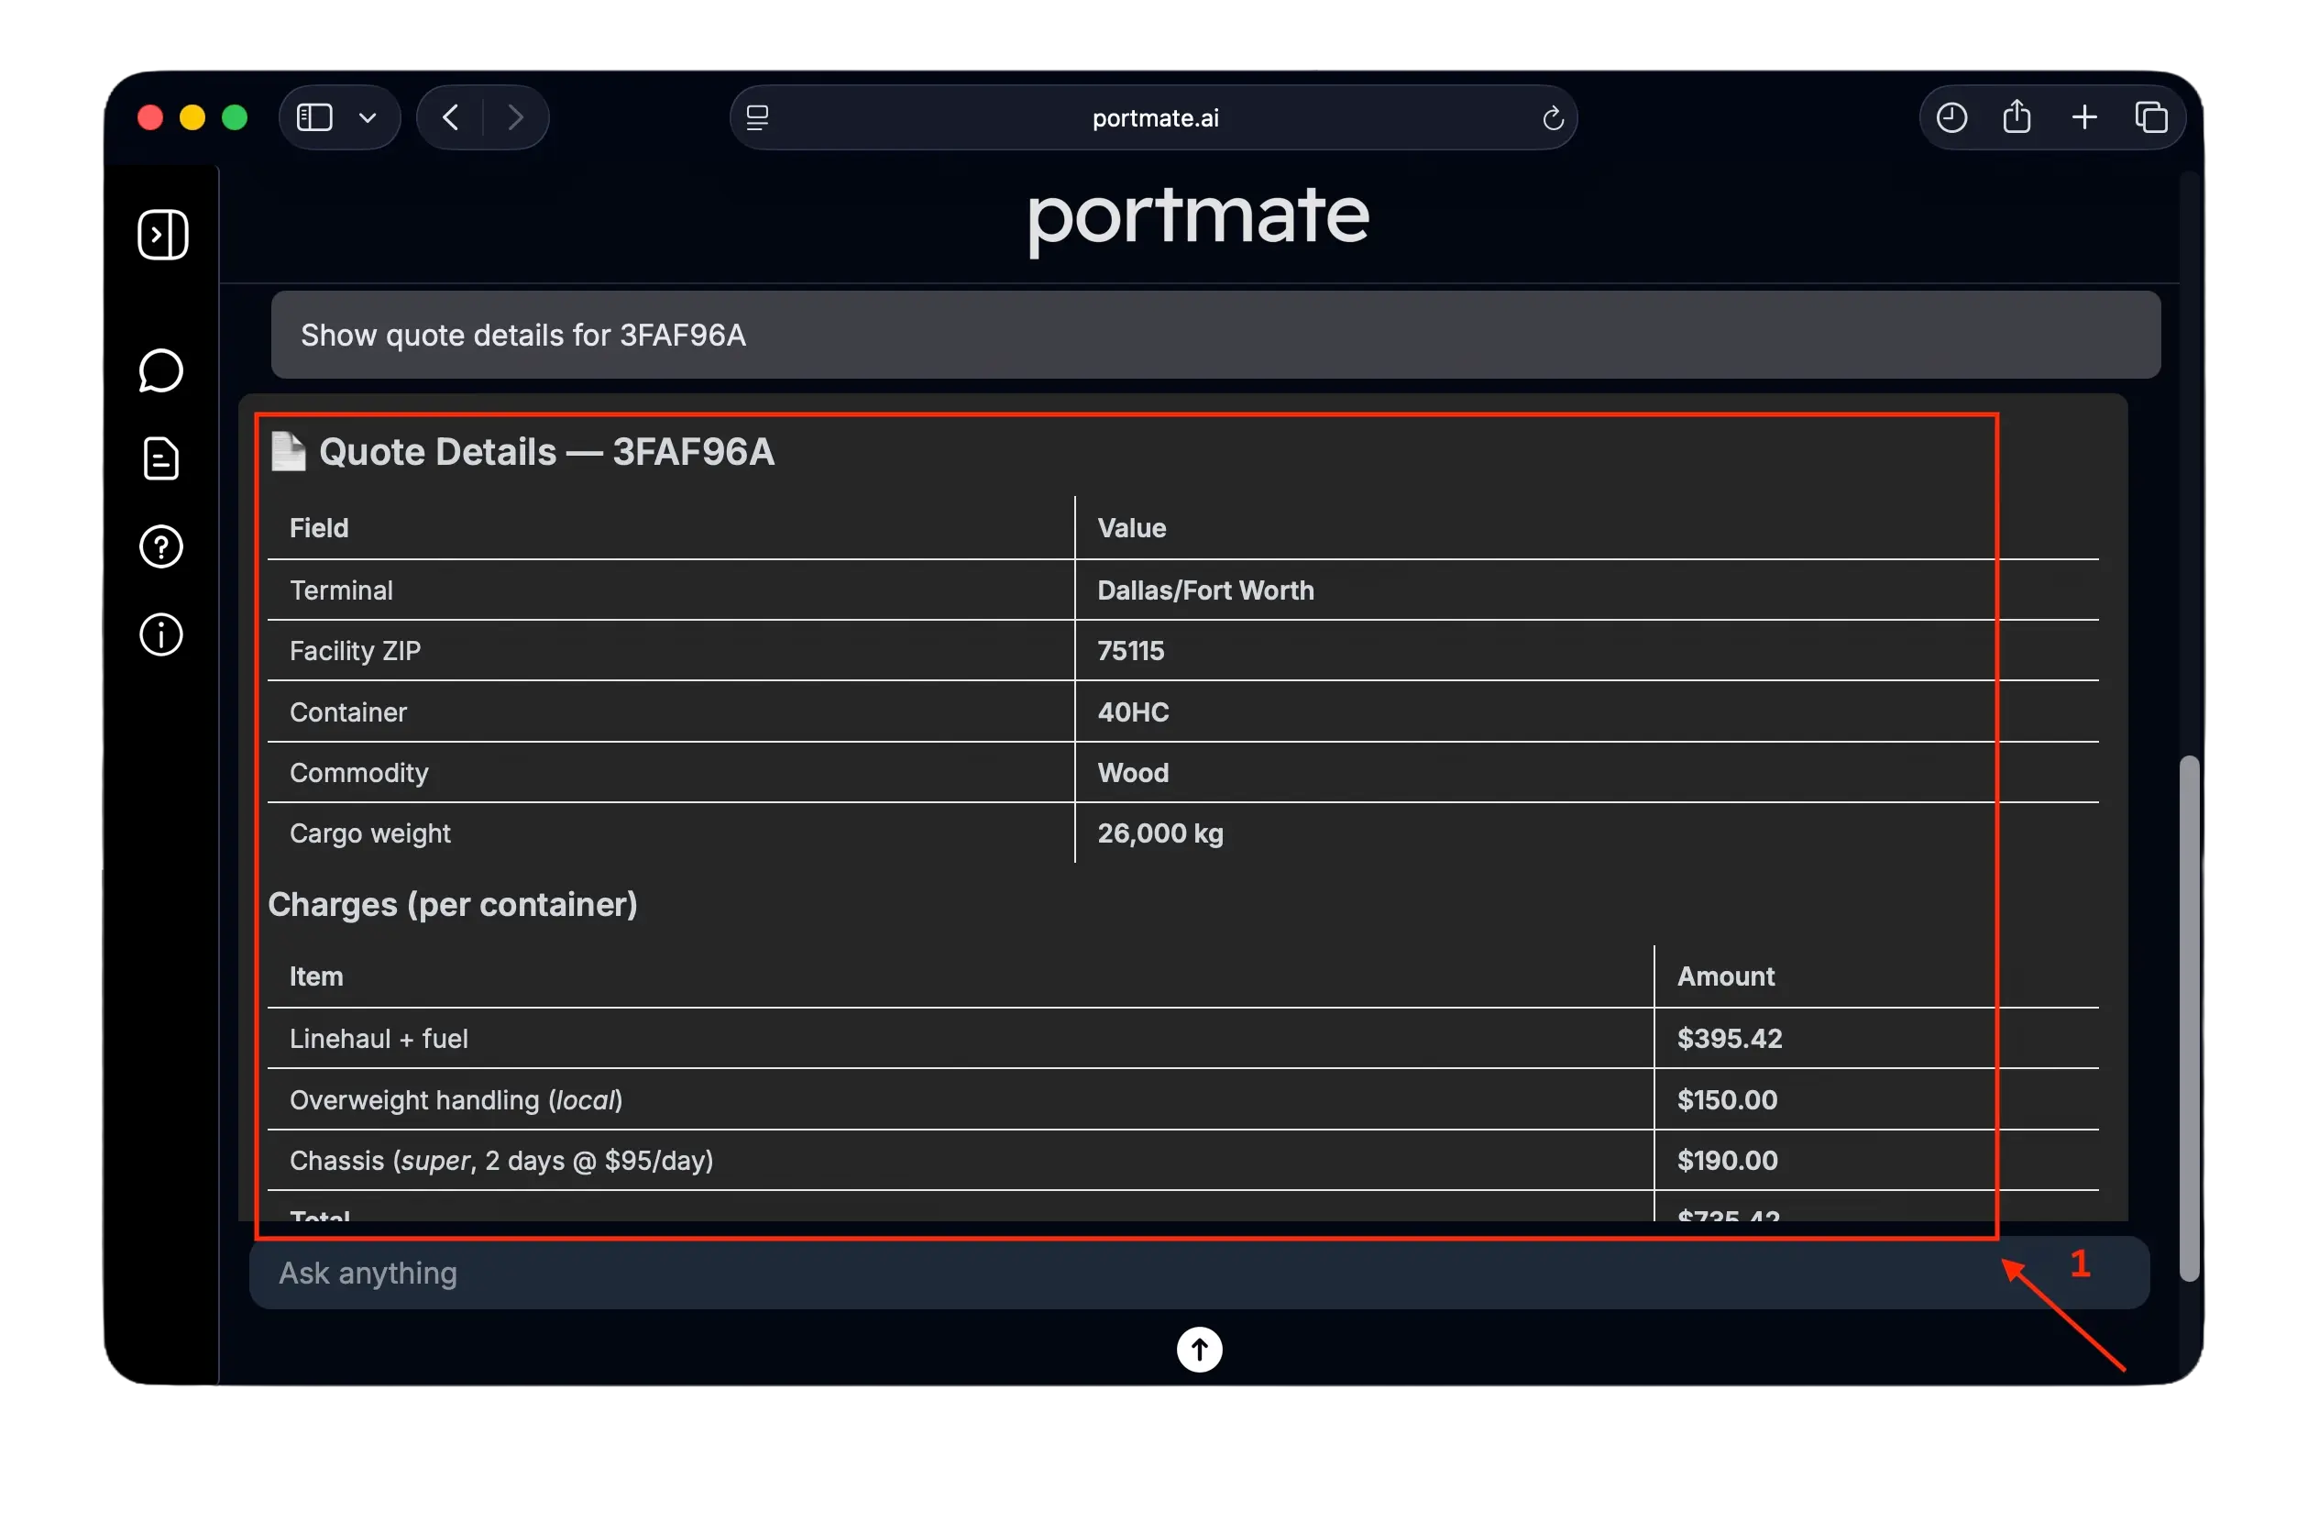Open the documents sidebar icon
Viewport: 2308px width, 1522px height.
[161, 459]
